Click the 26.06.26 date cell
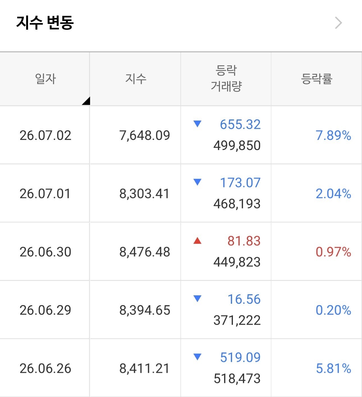The width and height of the screenshot is (362, 397). (x=45, y=368)
